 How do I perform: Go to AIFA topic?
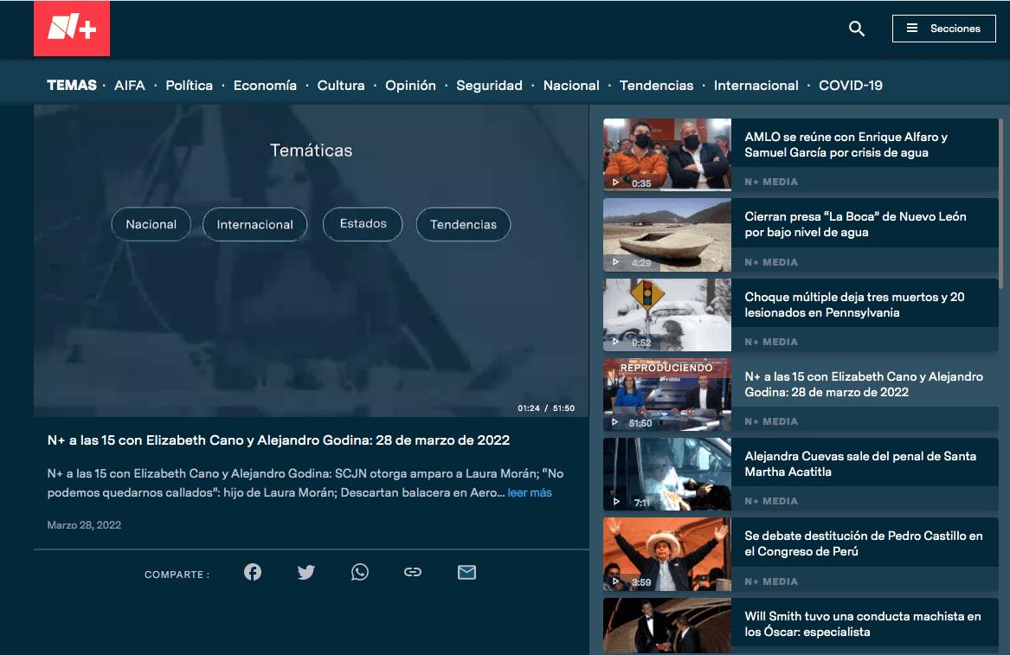click(130, 85)
